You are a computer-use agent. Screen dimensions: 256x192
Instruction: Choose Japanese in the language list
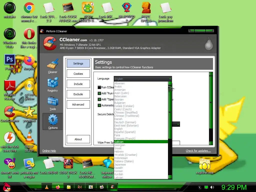pos(141,164)
